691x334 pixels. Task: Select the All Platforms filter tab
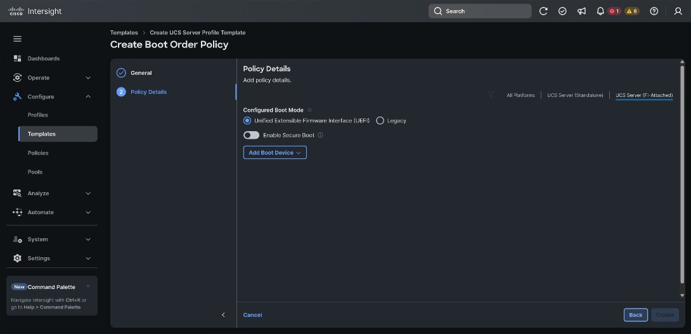coord(520,95)
